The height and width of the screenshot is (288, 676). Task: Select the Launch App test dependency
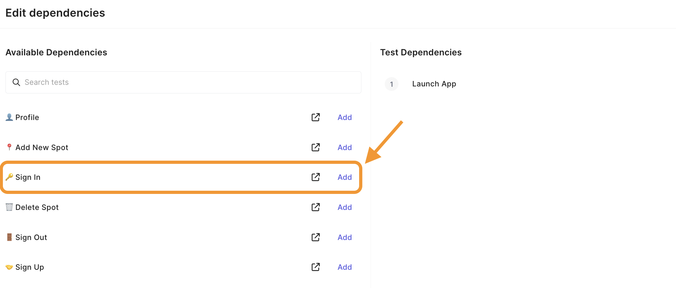pos(434,84)
